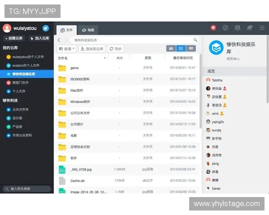Click 添加到云库 button
The width and height of the screenshot is (269, 215).
click(x=92, y=49)
